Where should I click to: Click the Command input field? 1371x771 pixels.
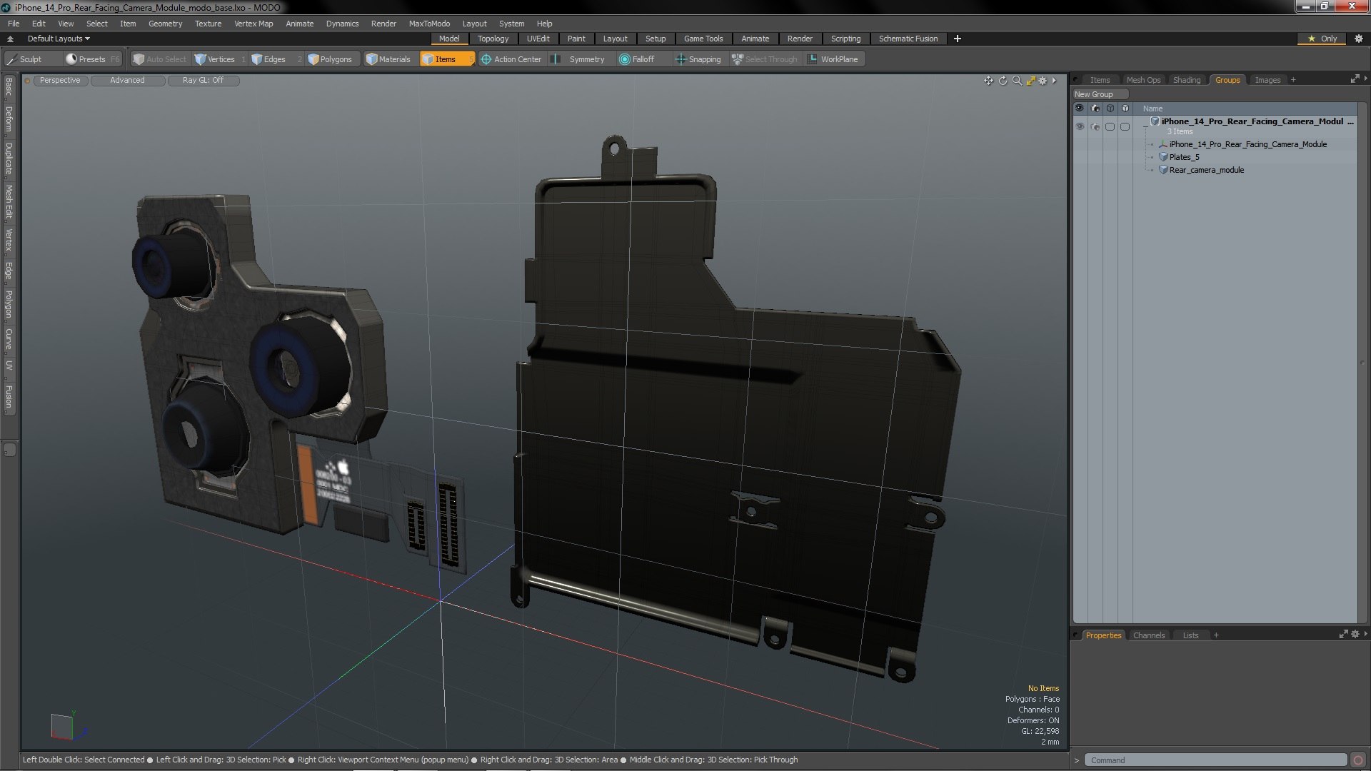click(1214, 760)
